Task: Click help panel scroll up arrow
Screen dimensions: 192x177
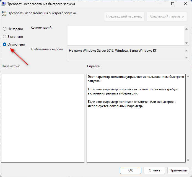Action: tap(188, 76)
